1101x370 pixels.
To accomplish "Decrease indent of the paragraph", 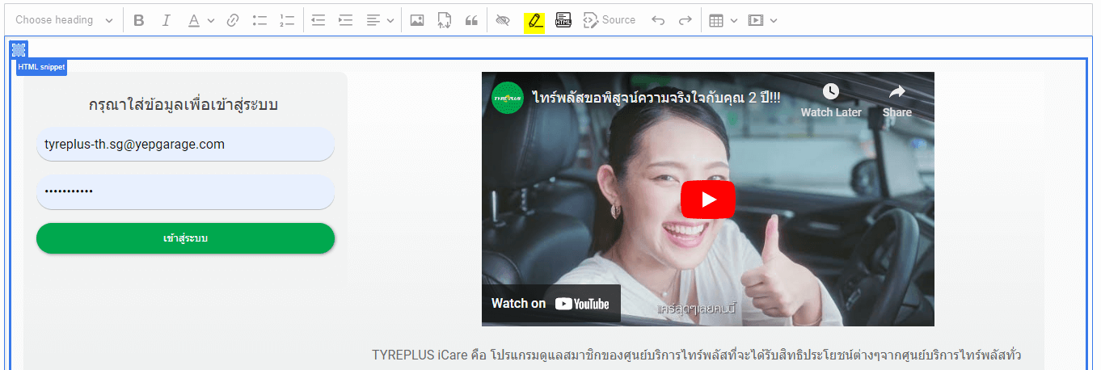I will tap(318, 20).
